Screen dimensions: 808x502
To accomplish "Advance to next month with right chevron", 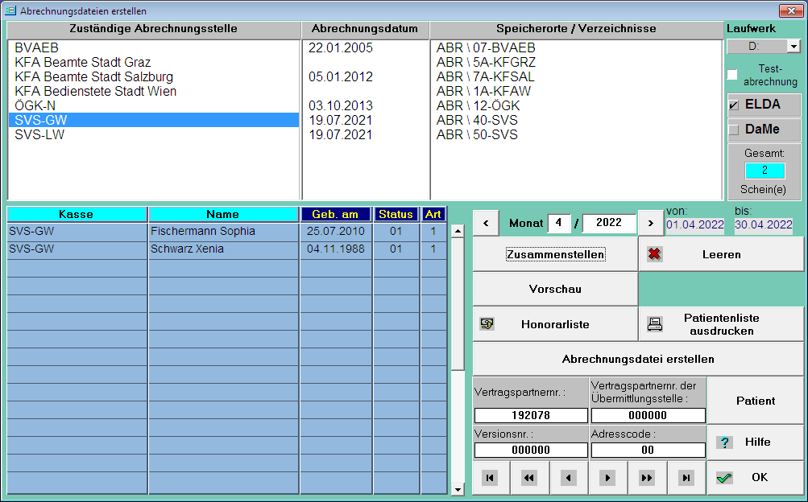I will tap(650, 223).
